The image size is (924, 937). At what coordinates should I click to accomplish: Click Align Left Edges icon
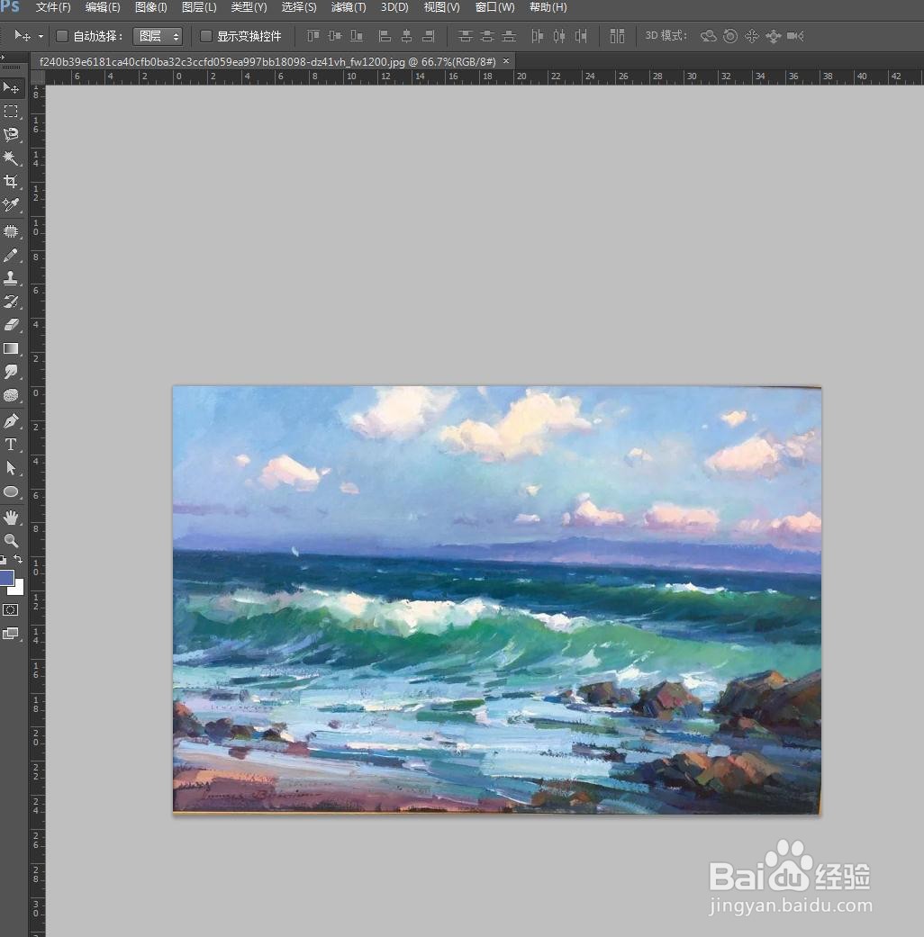pyautogui.click(x=385, y=36)
